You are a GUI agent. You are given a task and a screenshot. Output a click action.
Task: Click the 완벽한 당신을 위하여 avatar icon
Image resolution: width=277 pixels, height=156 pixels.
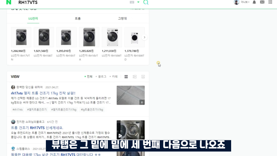point(13,87)
